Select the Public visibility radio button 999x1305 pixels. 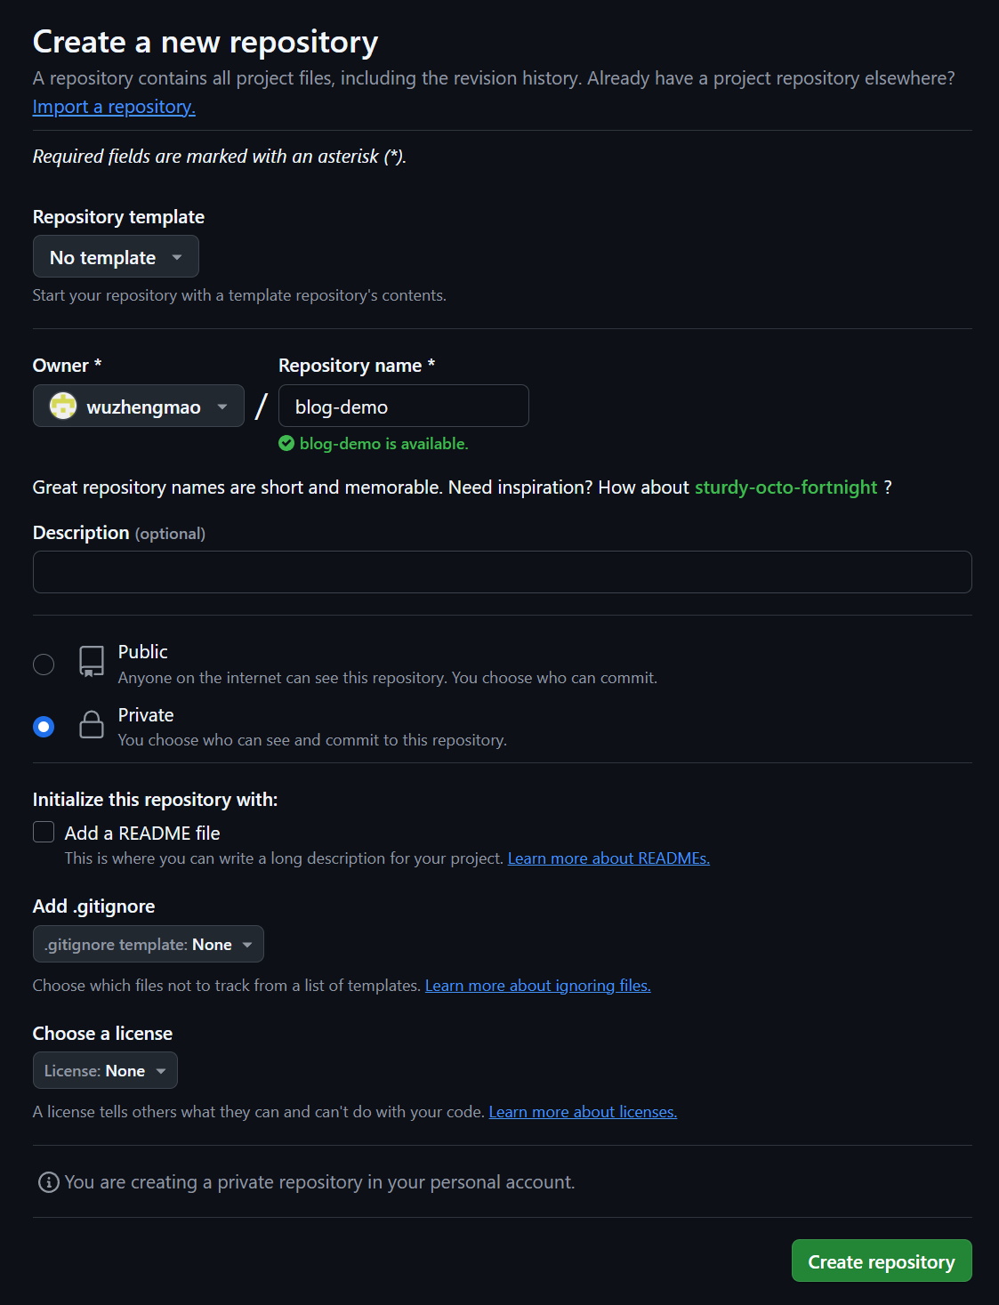point(44,665)
